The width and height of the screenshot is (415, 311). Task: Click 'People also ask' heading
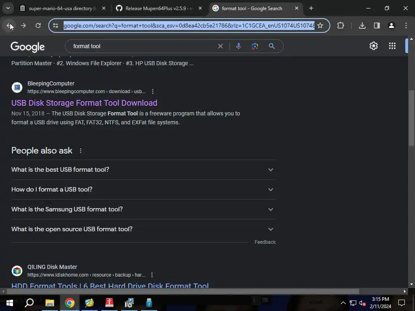point(42,151)
